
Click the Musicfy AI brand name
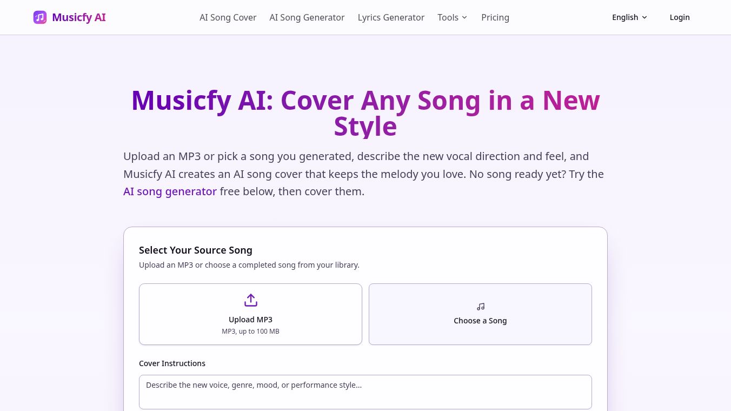[79, 17]
